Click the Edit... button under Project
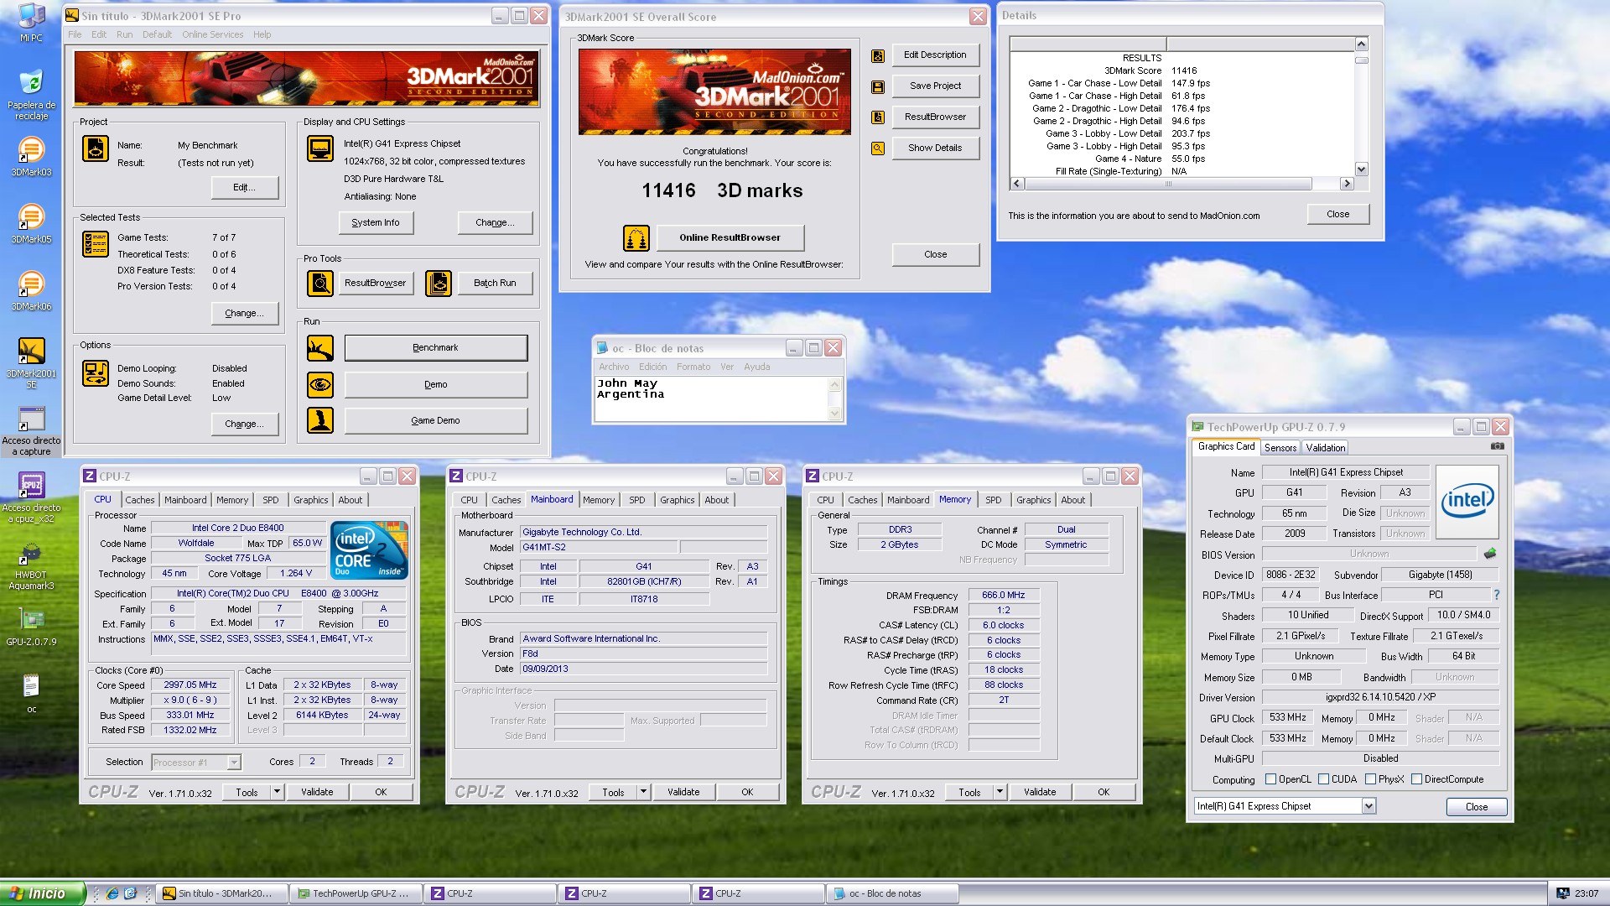The height and width of the screenshot is (906, 1610). click(x=244, y=188)
